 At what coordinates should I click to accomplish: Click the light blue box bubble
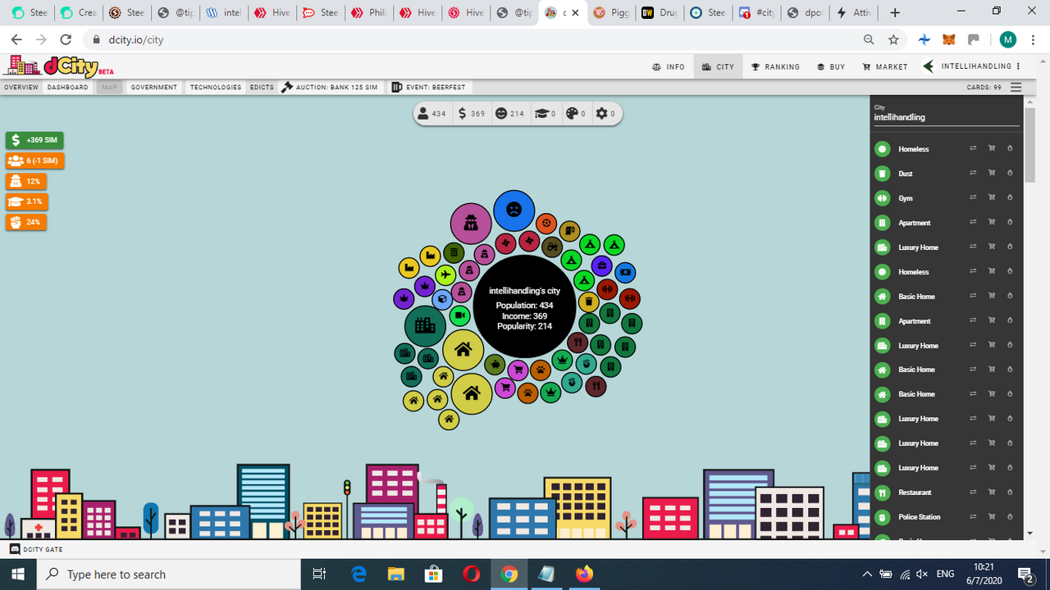click(x=442, y=299)
